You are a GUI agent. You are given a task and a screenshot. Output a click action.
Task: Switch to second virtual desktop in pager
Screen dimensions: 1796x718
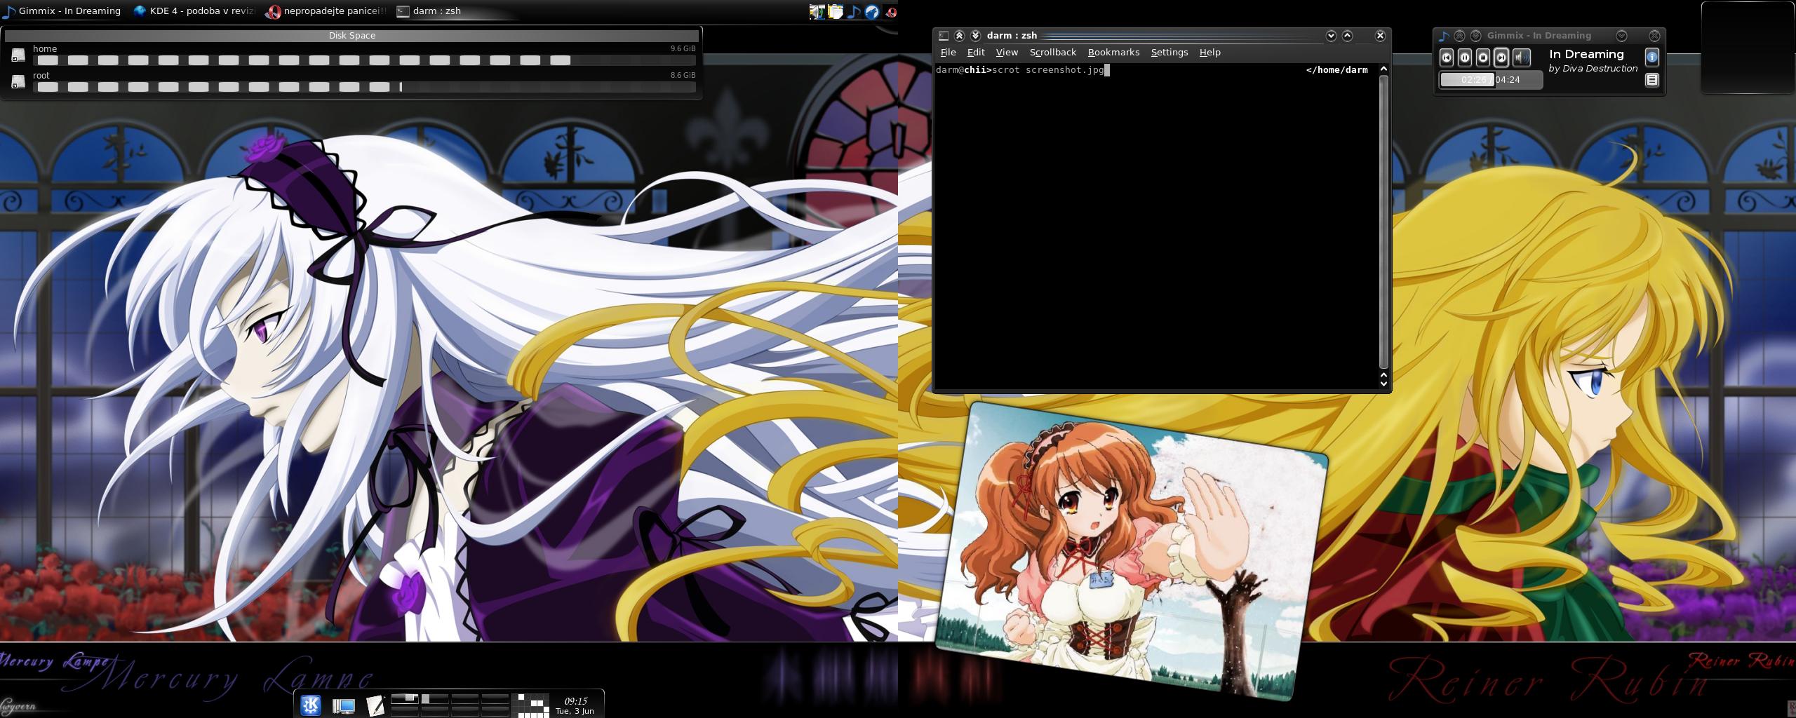(435, 699)
